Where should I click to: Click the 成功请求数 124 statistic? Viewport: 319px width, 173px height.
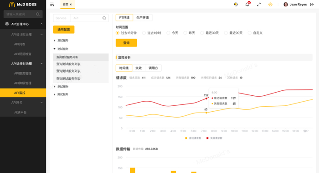point(161,78)
